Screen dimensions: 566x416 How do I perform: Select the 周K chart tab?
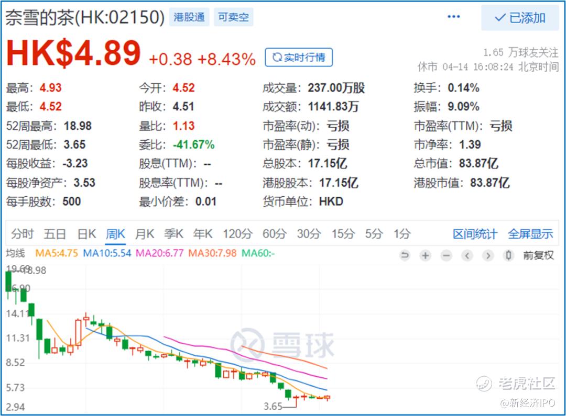[115, 234]
